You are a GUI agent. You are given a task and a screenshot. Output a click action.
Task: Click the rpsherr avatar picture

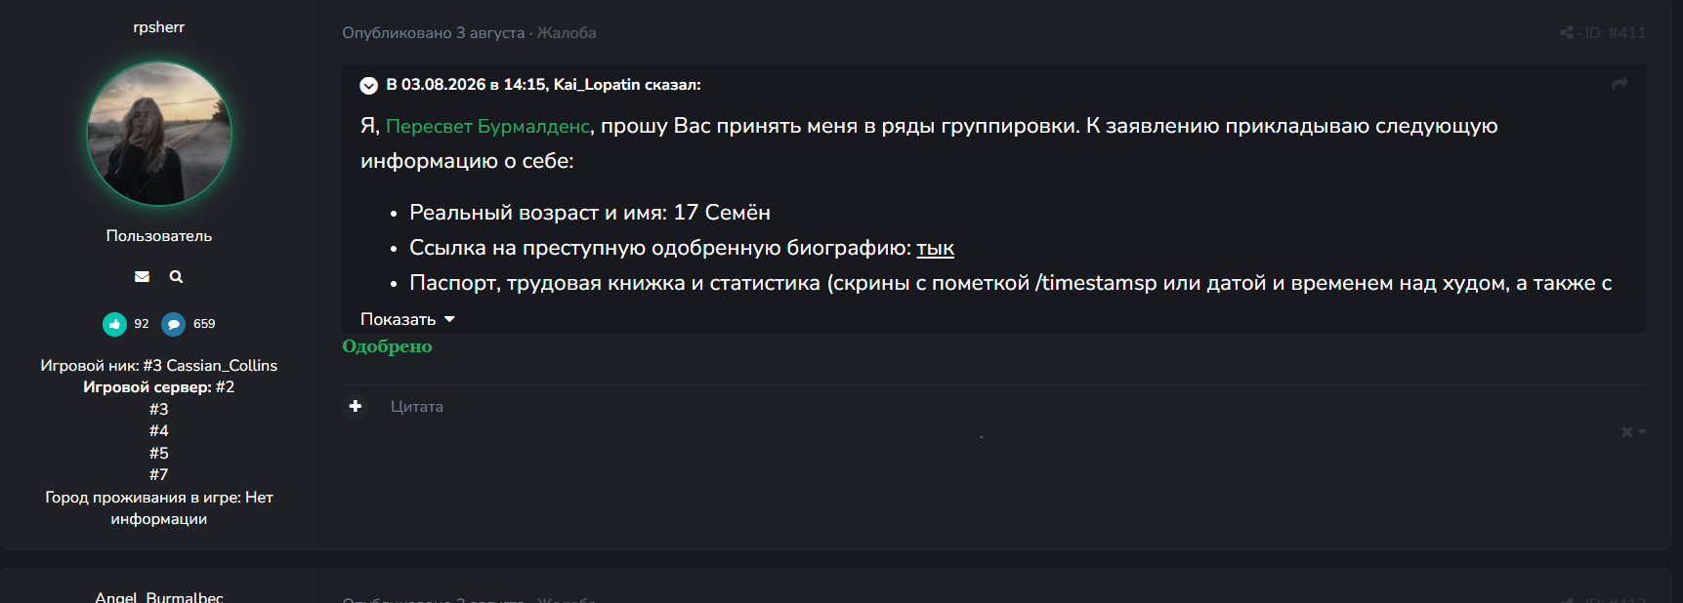(159, 134)
